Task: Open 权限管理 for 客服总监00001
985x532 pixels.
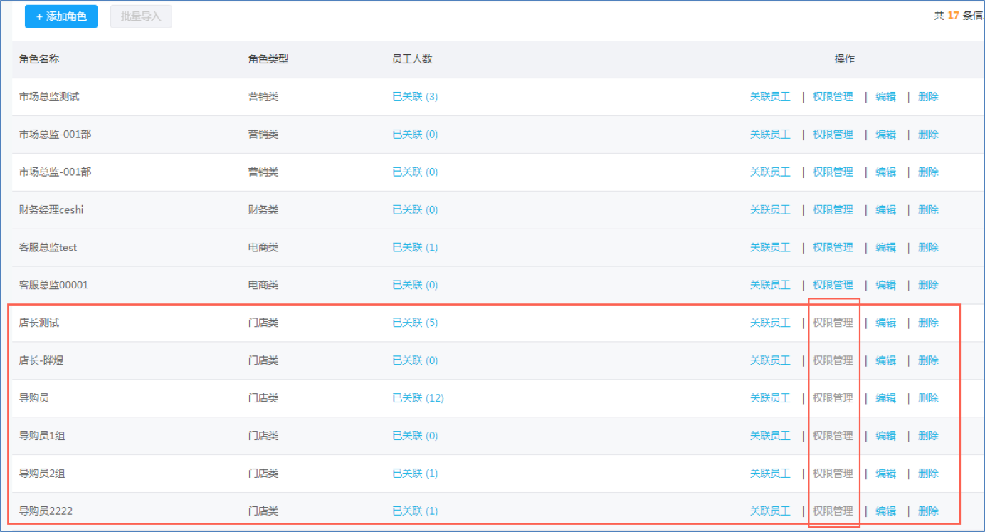Action: point(833,286)
